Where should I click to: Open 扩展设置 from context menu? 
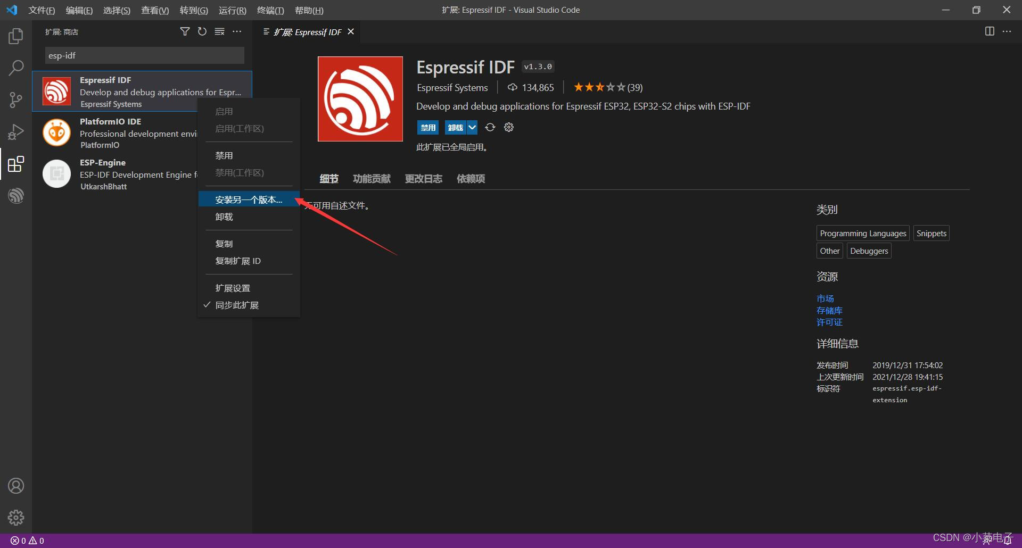tap(249, 288)
